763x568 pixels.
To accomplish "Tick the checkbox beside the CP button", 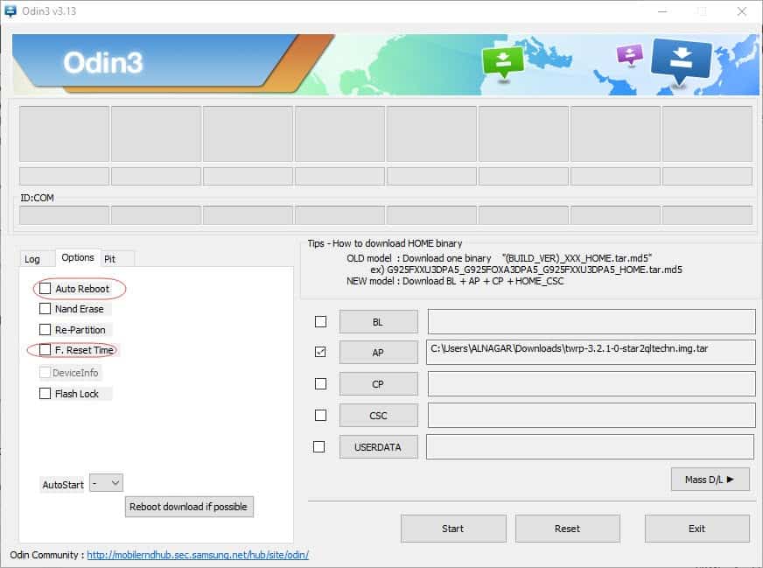I will [x=320, y=384].
